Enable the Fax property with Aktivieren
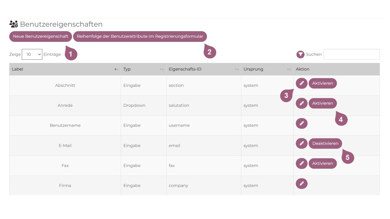 pos(322,164)
